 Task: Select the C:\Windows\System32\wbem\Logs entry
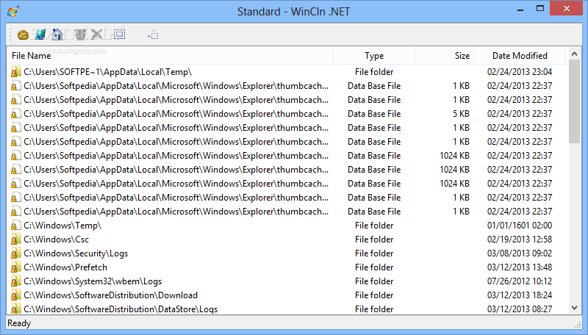coord(93,281)
